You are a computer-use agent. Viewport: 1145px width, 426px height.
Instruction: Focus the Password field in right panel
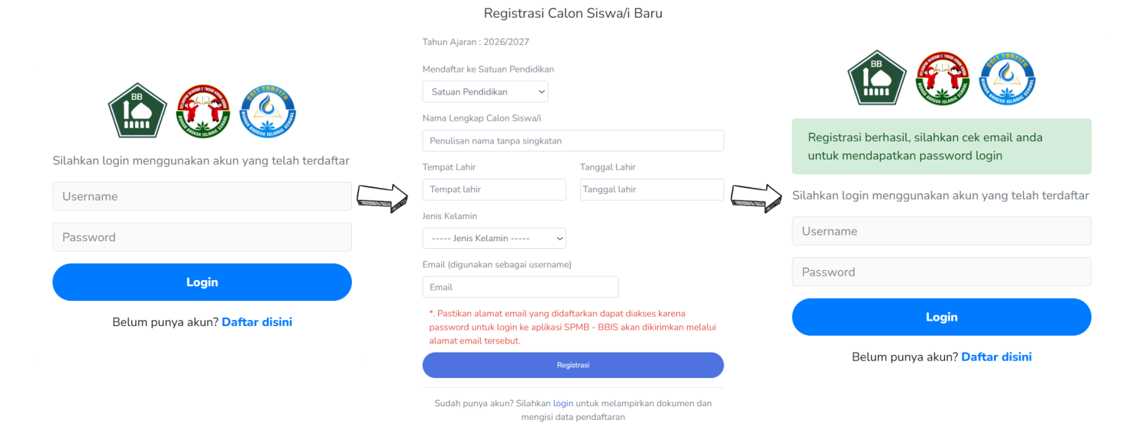(941, 272)
